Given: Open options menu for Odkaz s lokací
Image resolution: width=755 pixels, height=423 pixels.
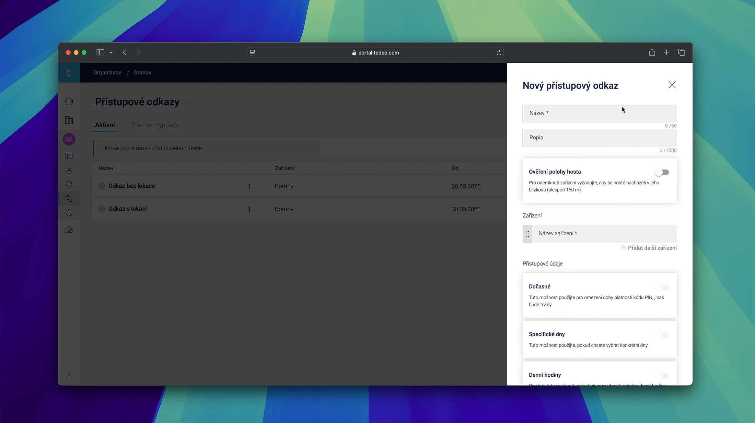Looking at the screenshot, I should click(249, 209).
